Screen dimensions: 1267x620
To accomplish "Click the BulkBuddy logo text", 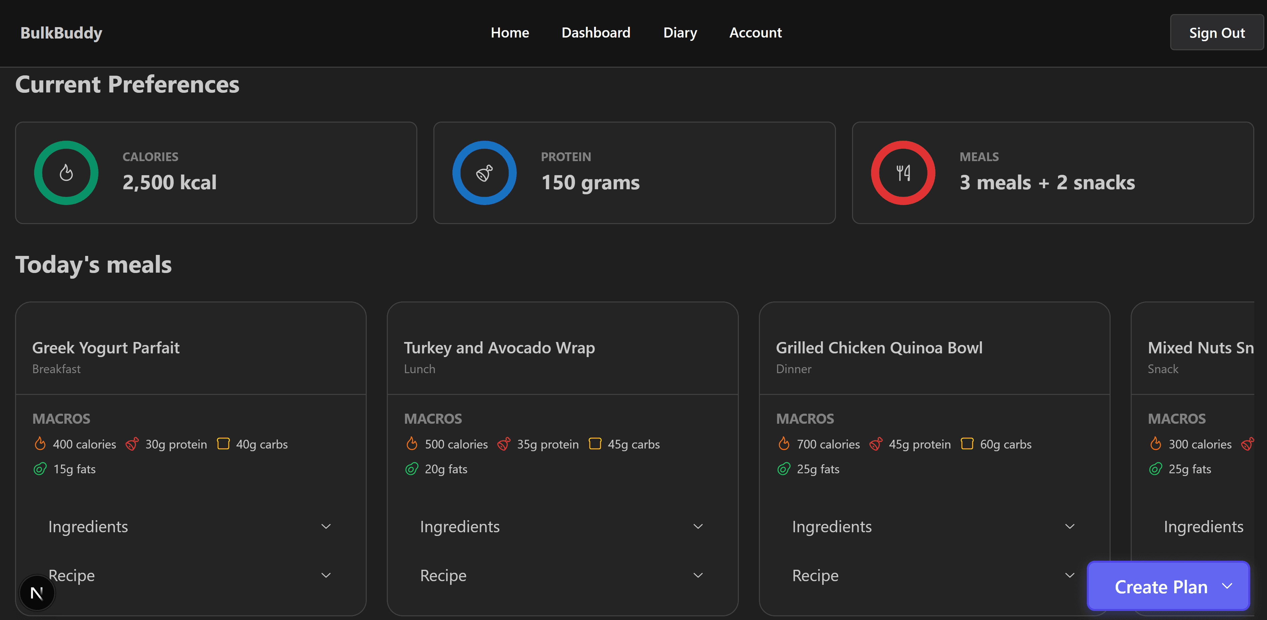I will point(61,32).
